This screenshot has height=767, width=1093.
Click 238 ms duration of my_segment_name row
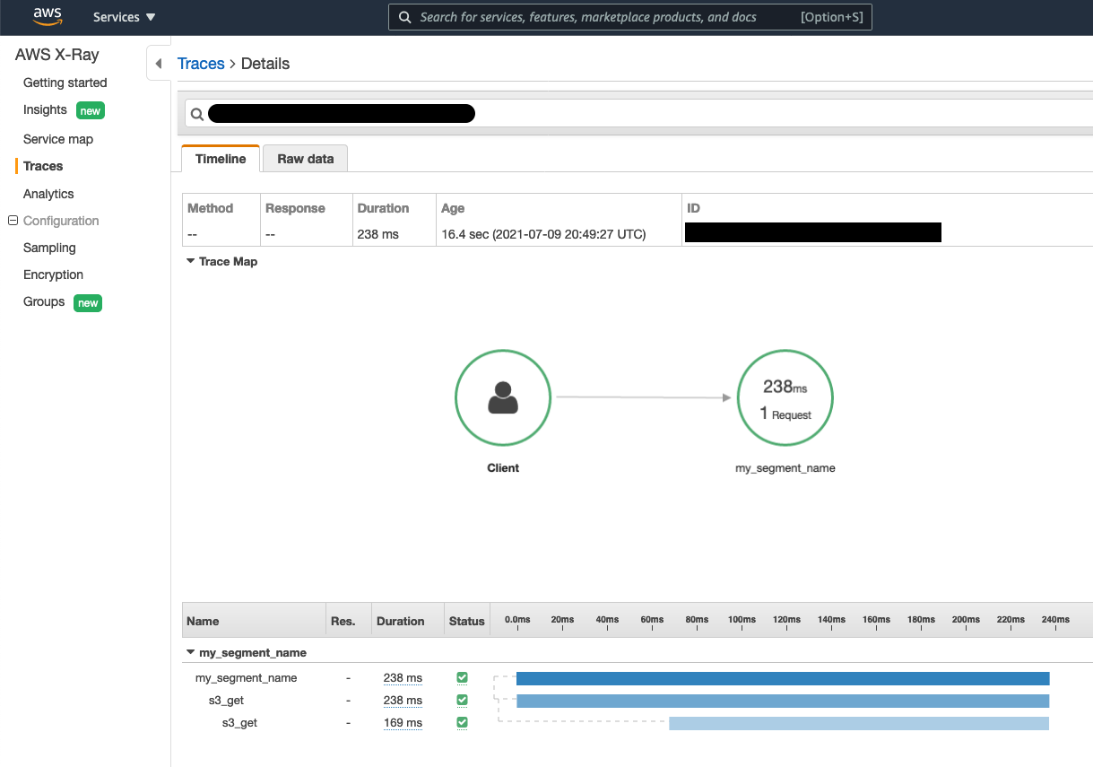[403, 678]
